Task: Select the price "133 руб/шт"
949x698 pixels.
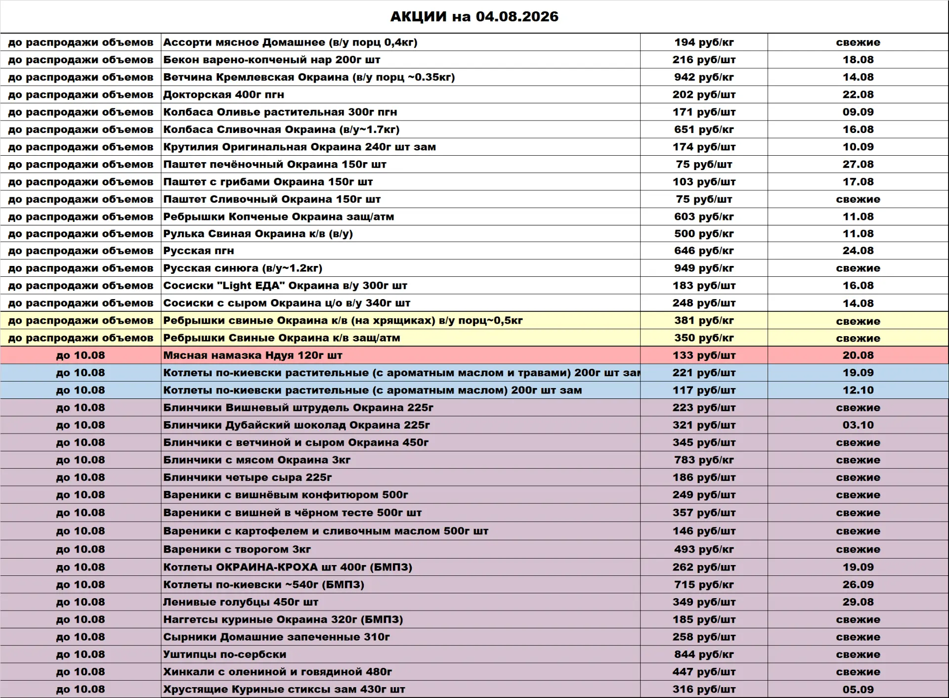Action: pos(704,355)
